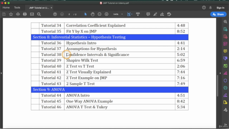Close the JMP Tutorial document tab
This screenshot has width=229, height=129.
[52, 8]
